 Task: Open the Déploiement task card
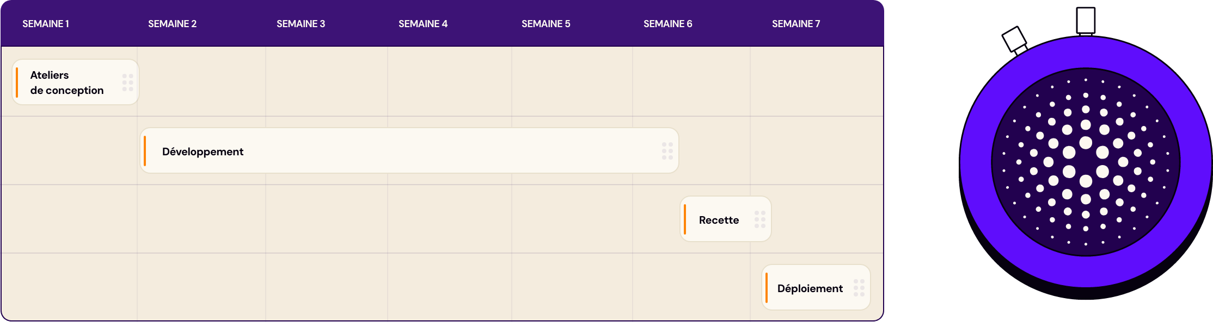click(816, 288)
